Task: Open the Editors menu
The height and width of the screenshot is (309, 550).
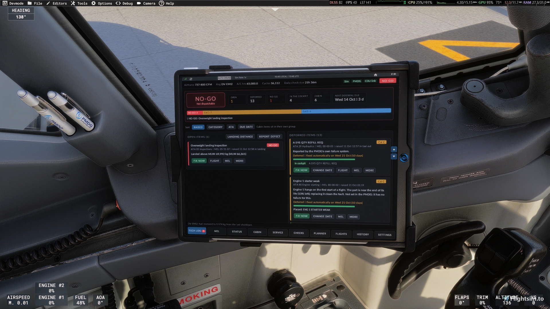Action: click(56, 3)
